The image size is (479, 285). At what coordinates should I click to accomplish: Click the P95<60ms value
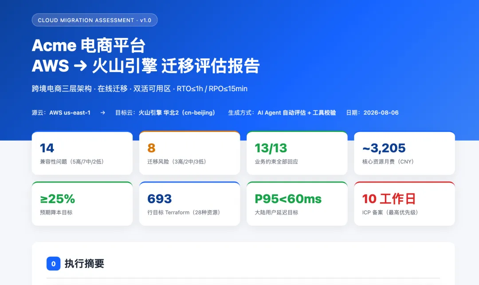288,199
